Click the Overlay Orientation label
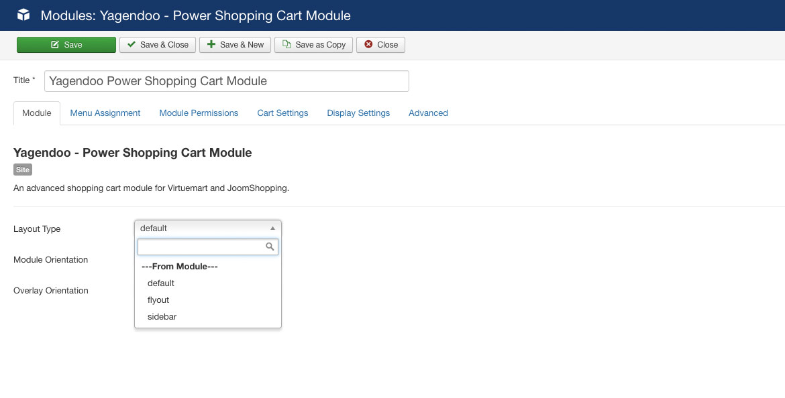This screenshot has width=785, height=398. 50,291
